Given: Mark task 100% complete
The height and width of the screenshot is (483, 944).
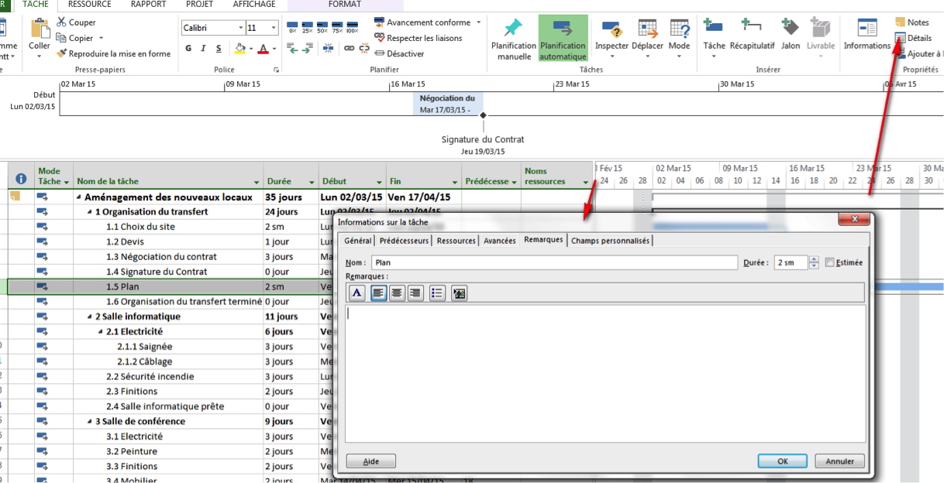Looking at the screenshot, I should tap(352, 27).
